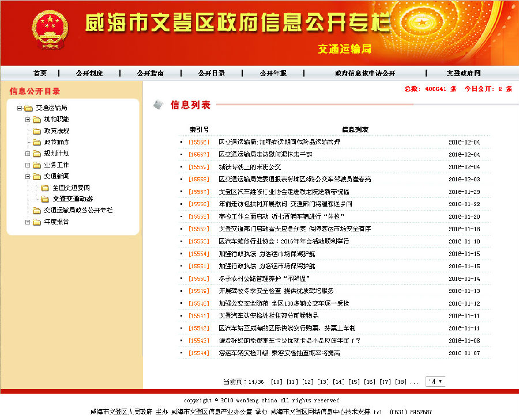Click page [10] in the pagination links

coord(276,380)
